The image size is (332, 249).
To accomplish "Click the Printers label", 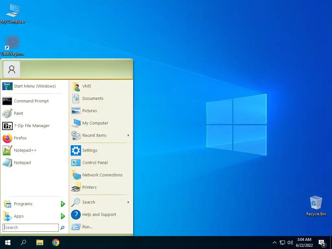I will tap(89, 187).
